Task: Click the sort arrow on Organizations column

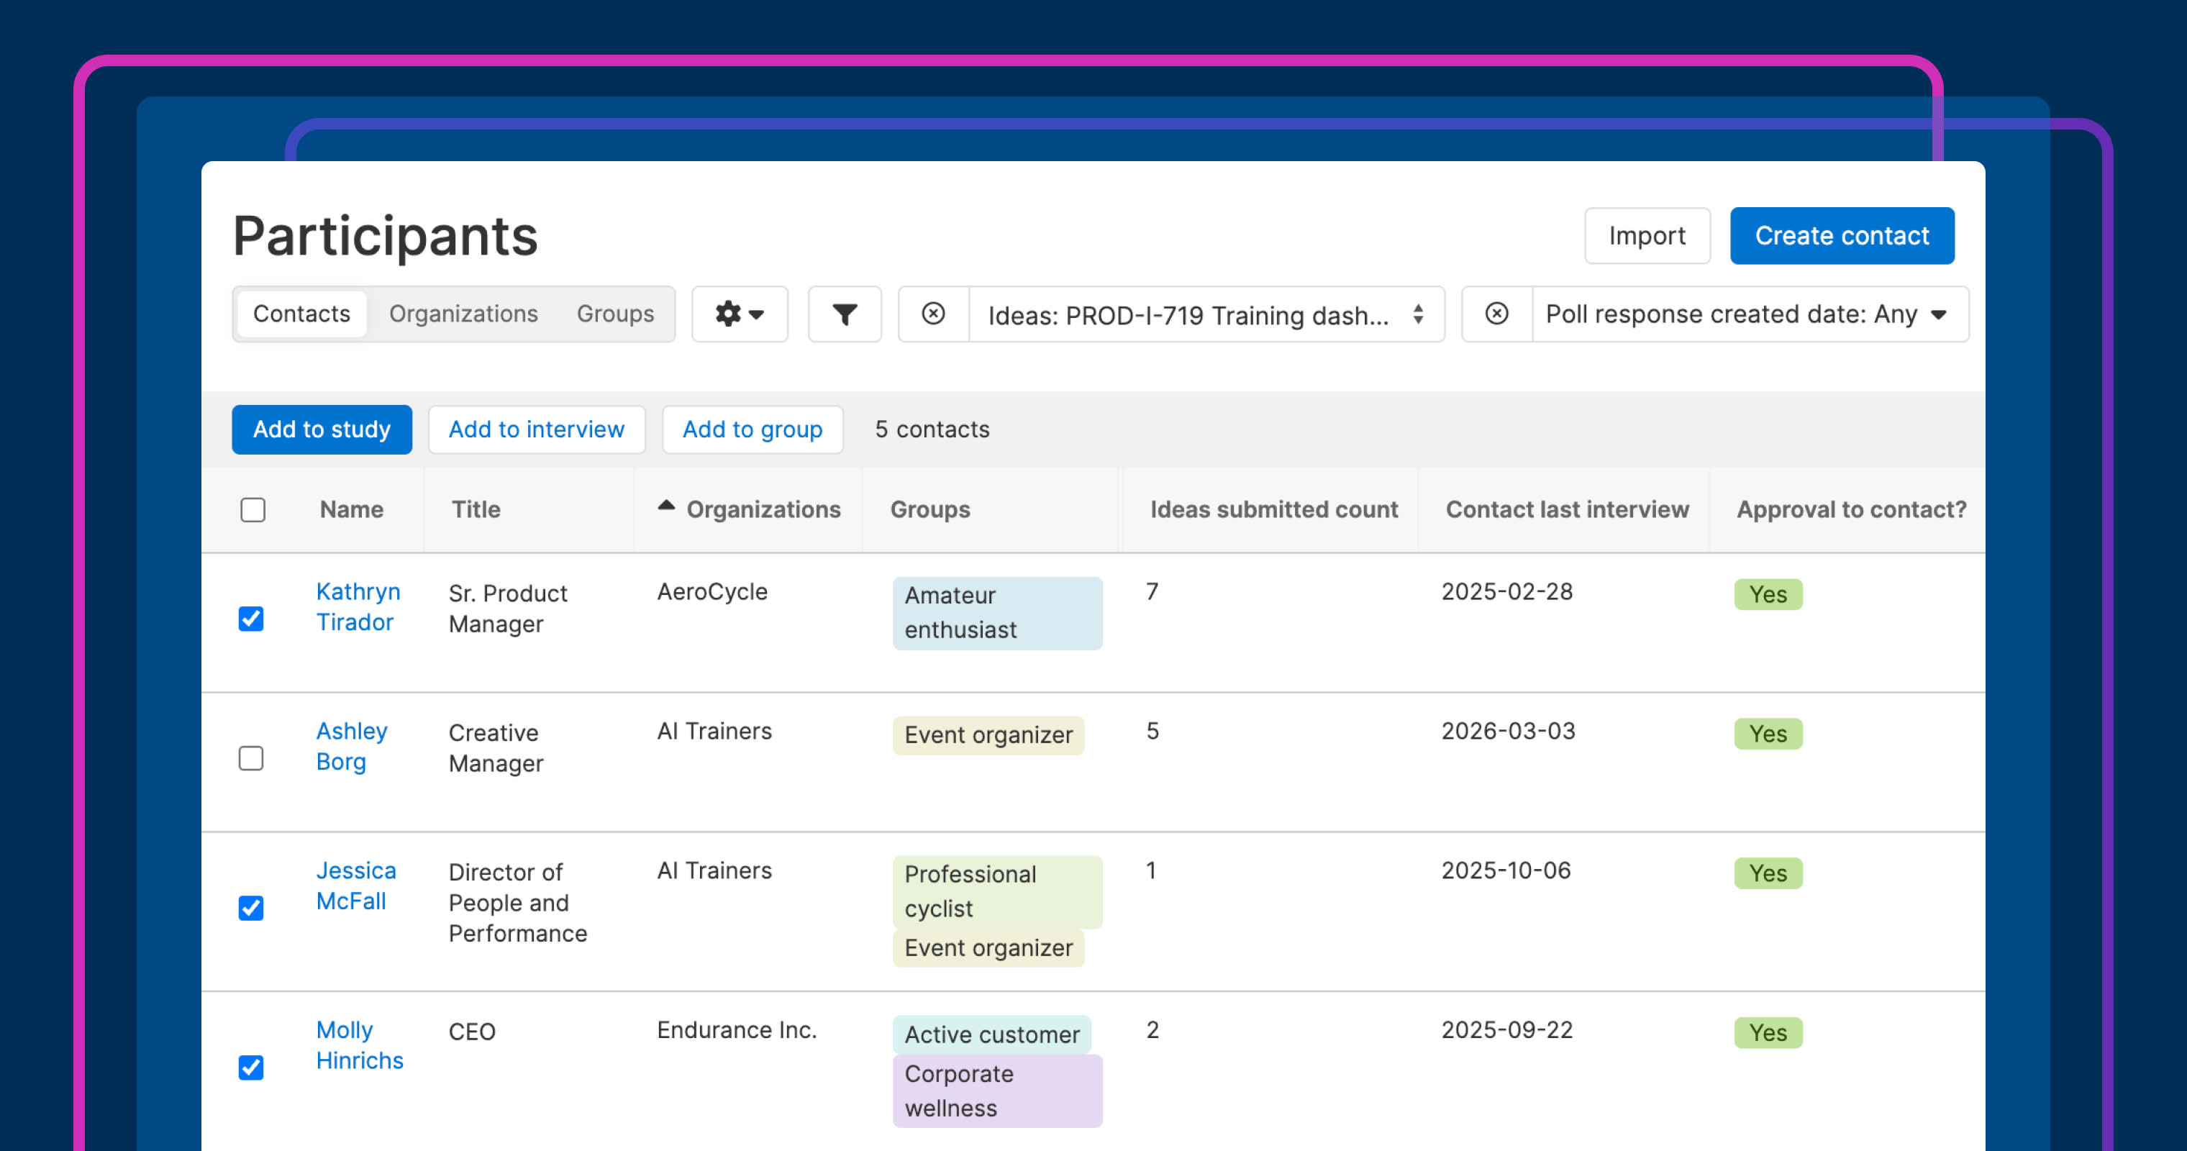Action: 665,504
